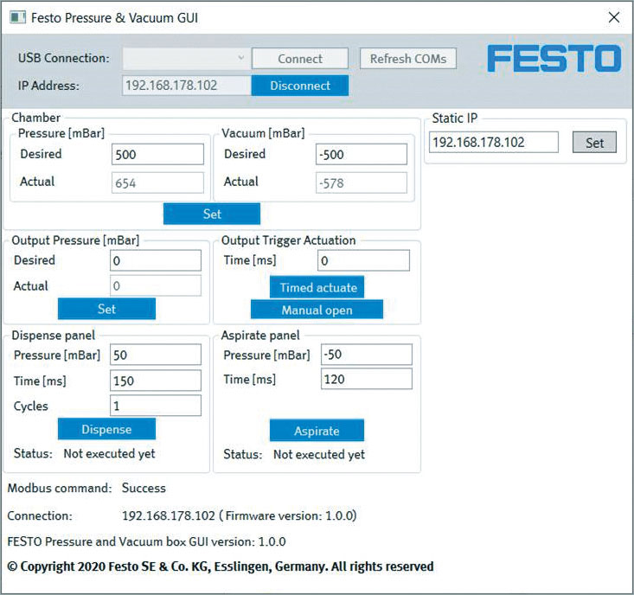The height and width of the screenshot is (595, 634).
Task: Click Refresh COMs button
Action: pos(408,59)
